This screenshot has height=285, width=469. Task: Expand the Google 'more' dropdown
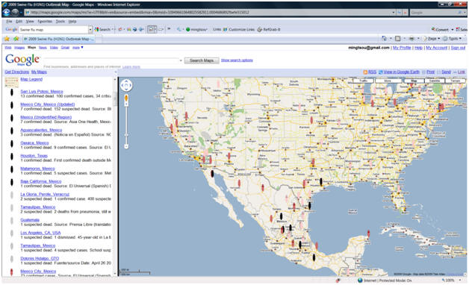(x=78, y=48)
